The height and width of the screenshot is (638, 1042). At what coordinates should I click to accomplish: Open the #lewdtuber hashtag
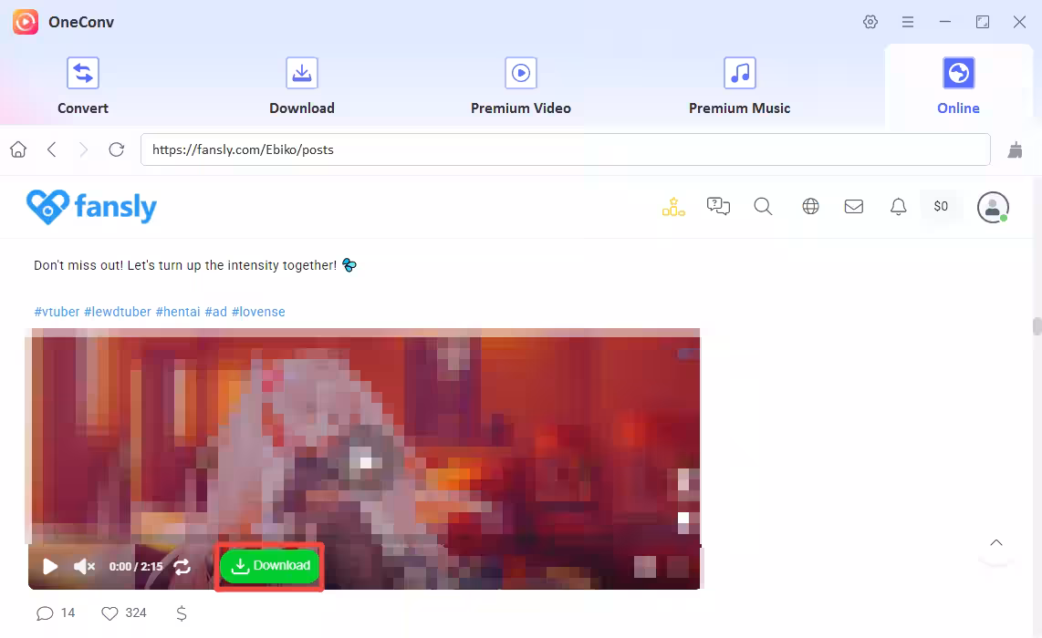pos(118,312)
